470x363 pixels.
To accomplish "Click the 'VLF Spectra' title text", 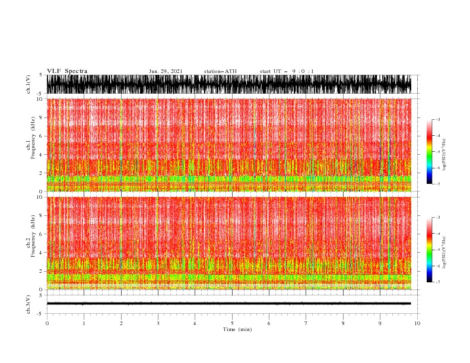I will click(x=67, y=71).
